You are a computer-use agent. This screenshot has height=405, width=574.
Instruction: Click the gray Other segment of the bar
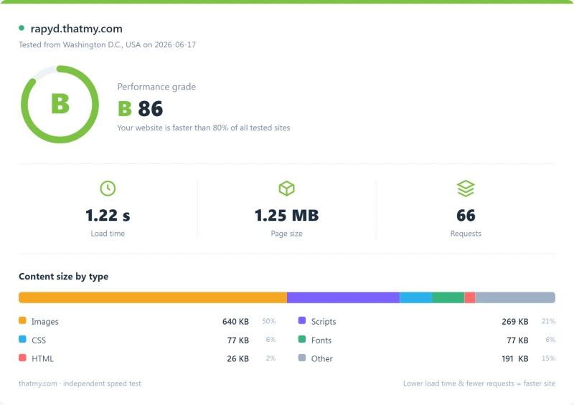[515, 297]
